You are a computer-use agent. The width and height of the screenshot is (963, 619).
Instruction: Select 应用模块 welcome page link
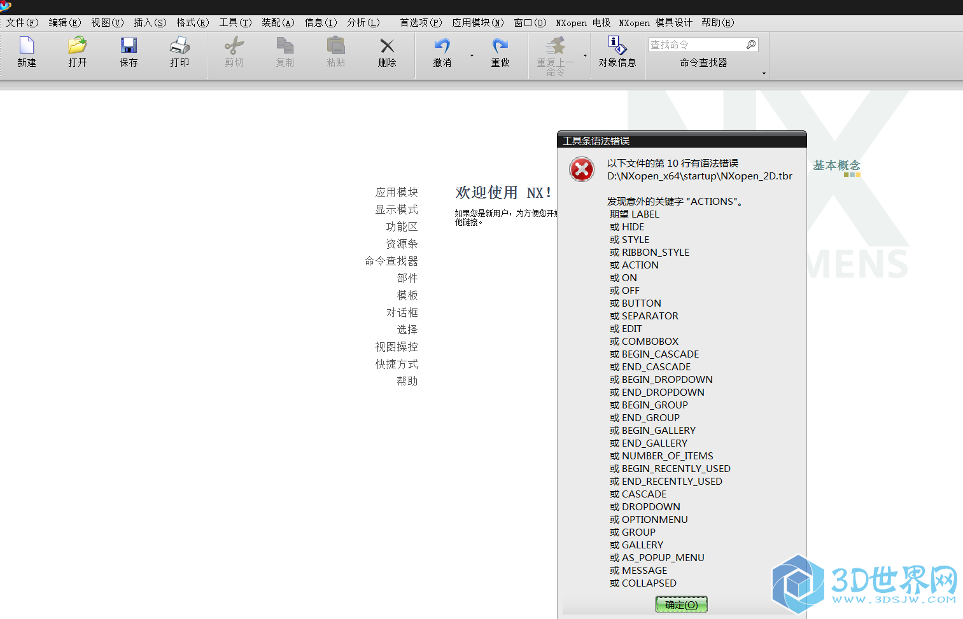tap(397, 192)
